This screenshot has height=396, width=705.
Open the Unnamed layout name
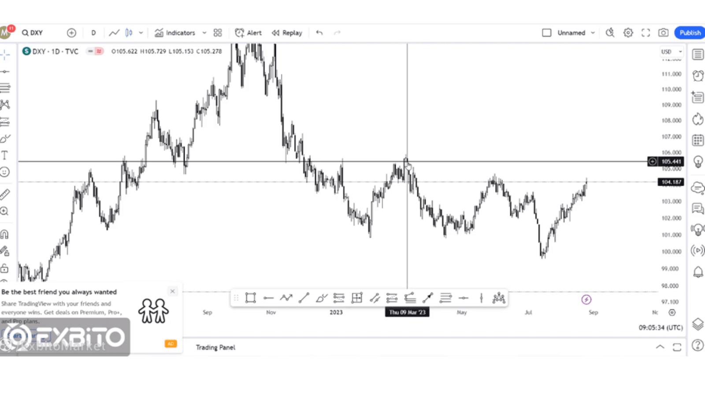tap(571, 33)
